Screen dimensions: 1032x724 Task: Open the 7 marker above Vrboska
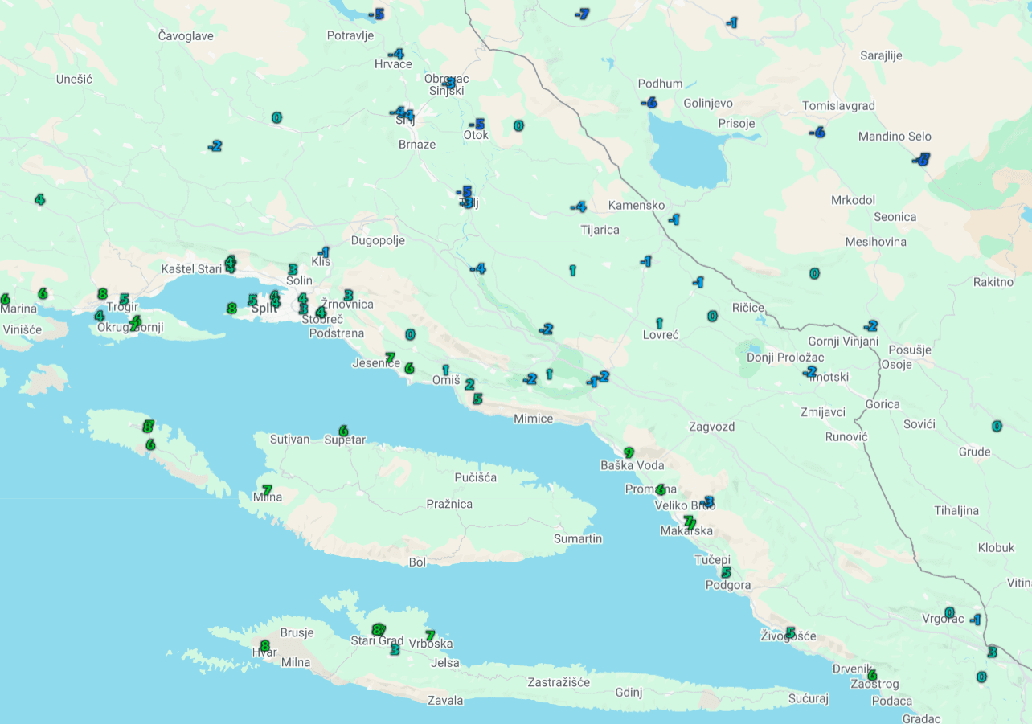430,635
